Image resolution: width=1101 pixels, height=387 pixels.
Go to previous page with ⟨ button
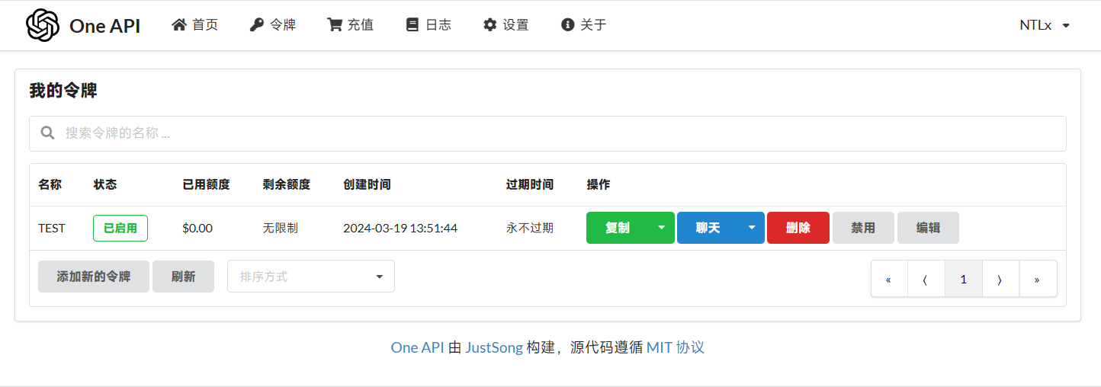click(926, 280)
